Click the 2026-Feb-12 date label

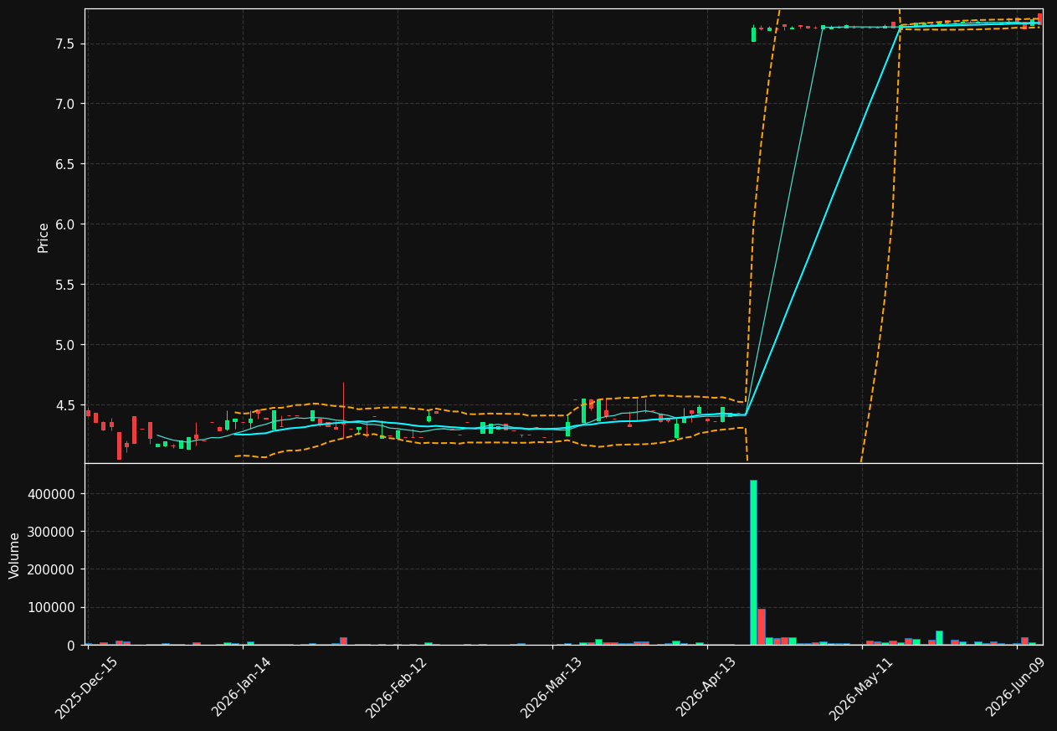click(x=397, y=688)
